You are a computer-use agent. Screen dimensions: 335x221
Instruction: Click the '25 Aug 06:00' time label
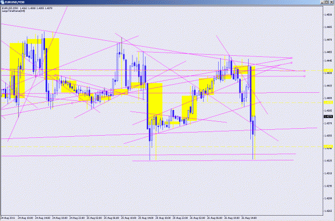[x=111, y=218]
